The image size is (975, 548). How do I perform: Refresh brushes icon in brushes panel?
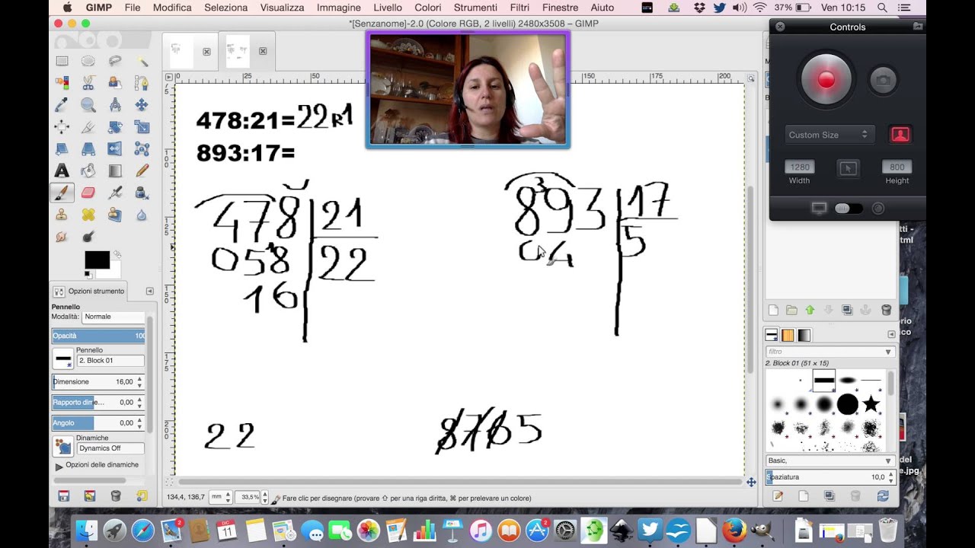click(x=883, y=496)
